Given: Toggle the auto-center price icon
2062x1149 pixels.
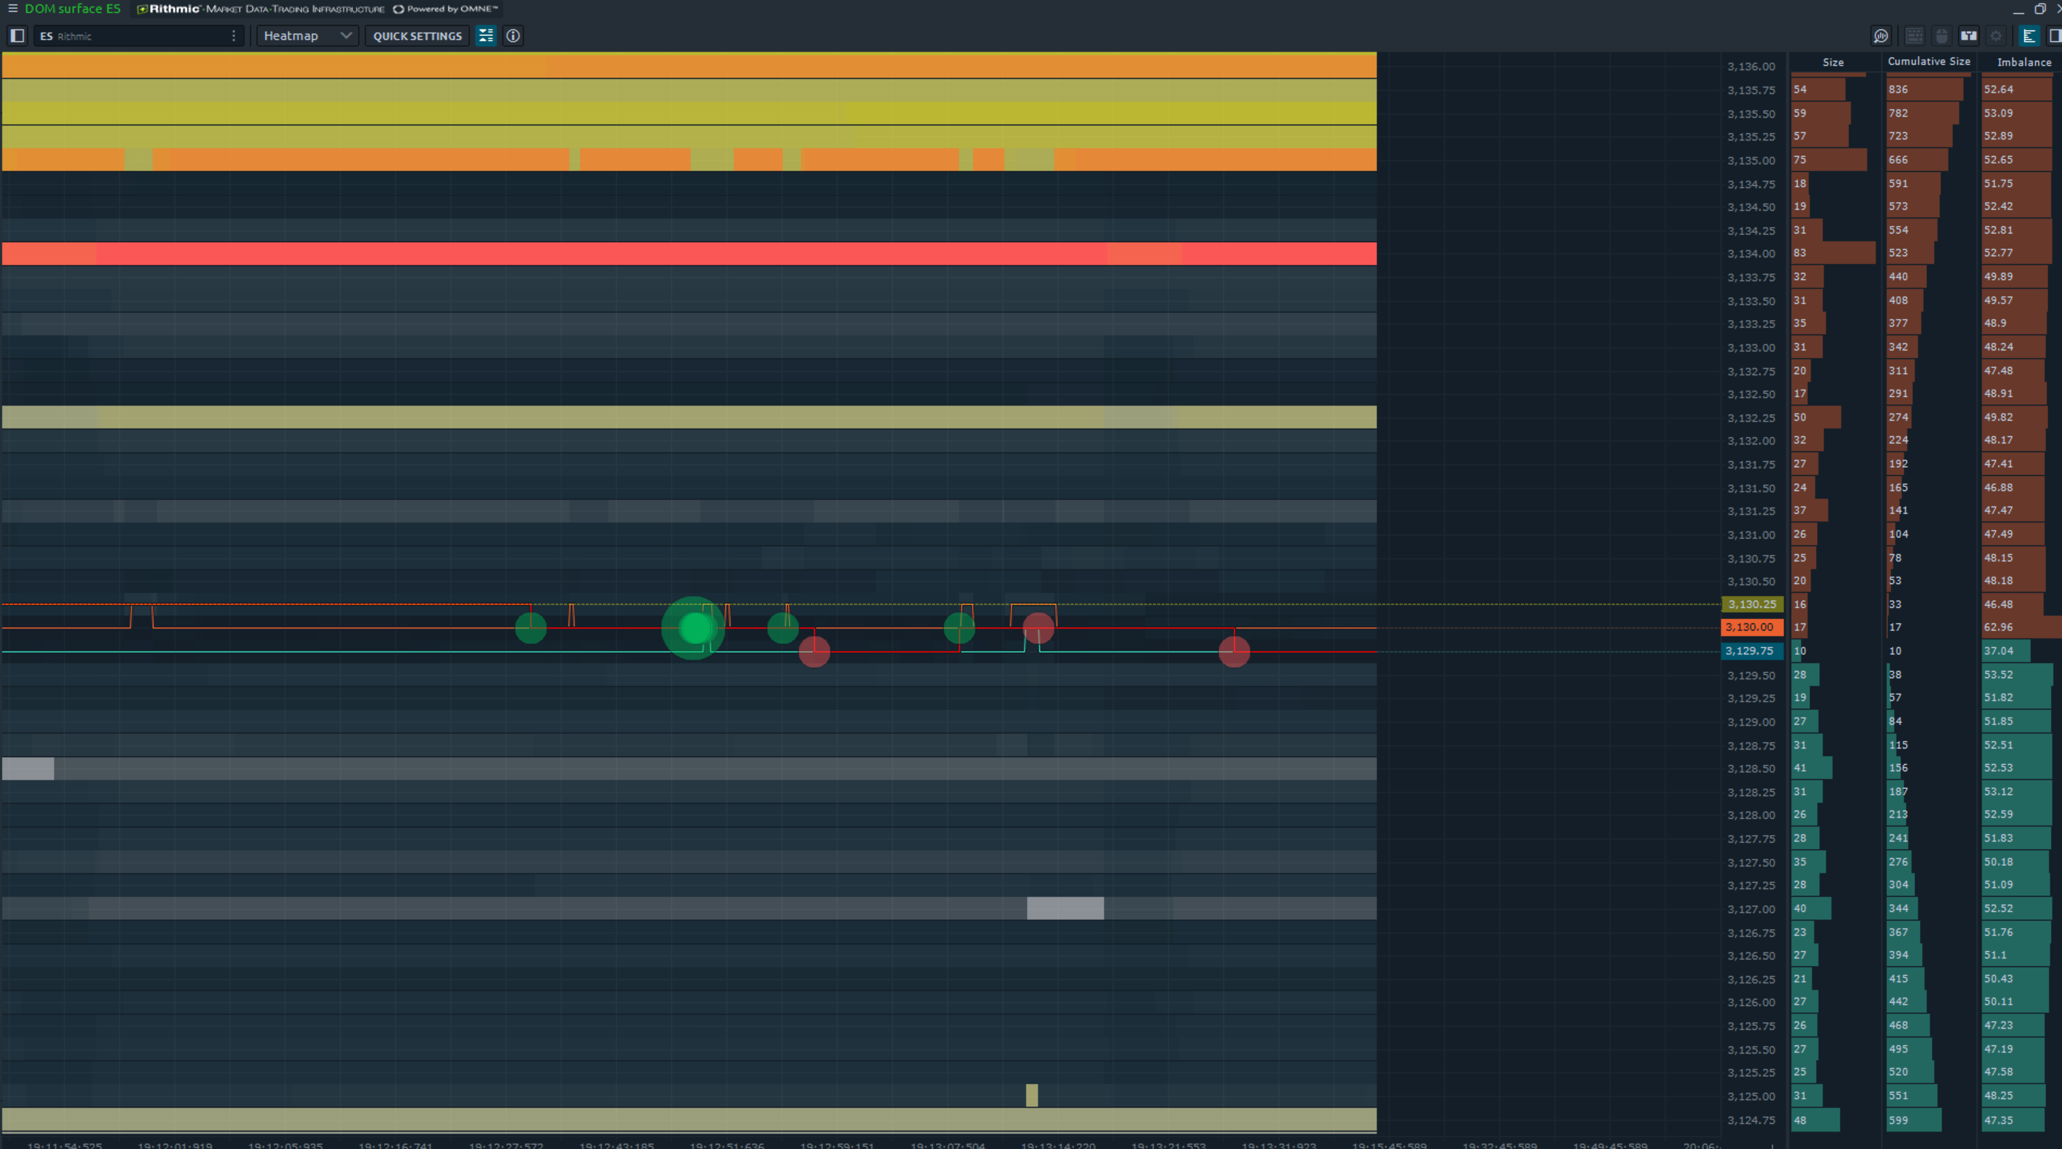Looking at the screenshot, I should pos(486,36).
